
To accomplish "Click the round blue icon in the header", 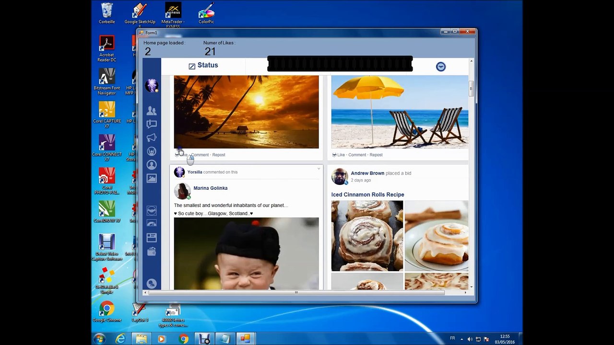I will tap(441, 67).
